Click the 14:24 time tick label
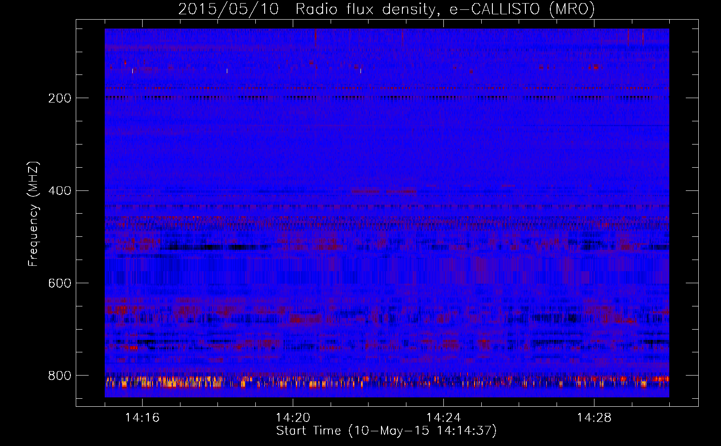The width and height of the screenshot is (721, 446). click(443, 417)
